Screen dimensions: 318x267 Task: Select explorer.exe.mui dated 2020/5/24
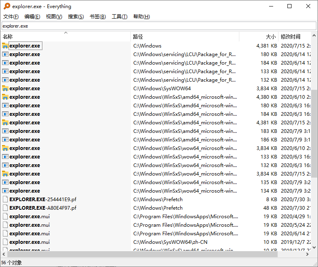click(29, 225)
